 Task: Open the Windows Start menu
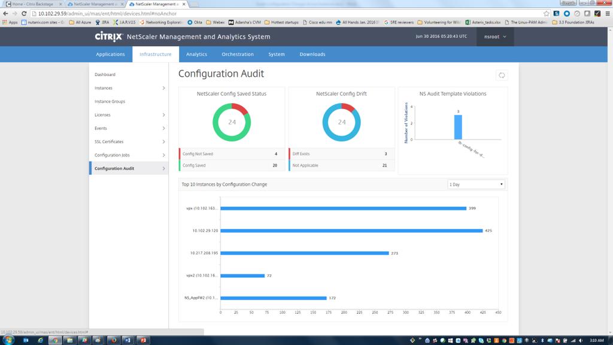point(8,340)
